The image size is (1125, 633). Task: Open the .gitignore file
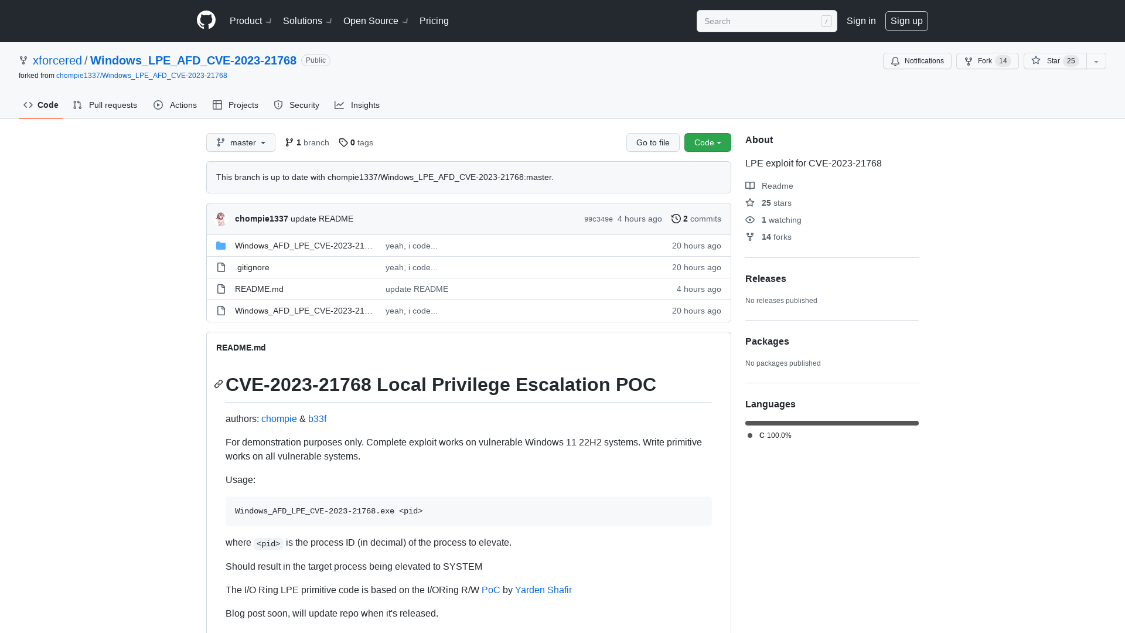[252, 267]
